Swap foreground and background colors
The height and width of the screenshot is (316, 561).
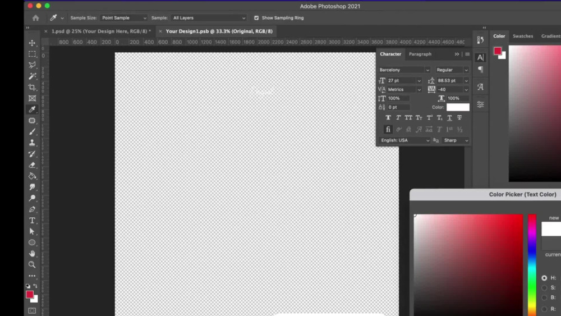pos(35,286)
